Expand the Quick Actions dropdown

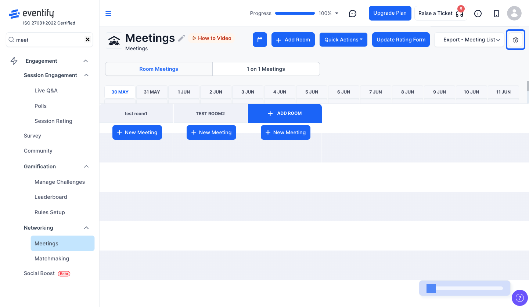click(x=343, y=40)
